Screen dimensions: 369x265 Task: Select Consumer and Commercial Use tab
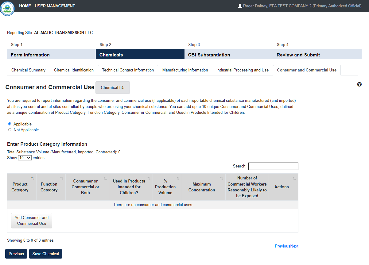point(307,70)
